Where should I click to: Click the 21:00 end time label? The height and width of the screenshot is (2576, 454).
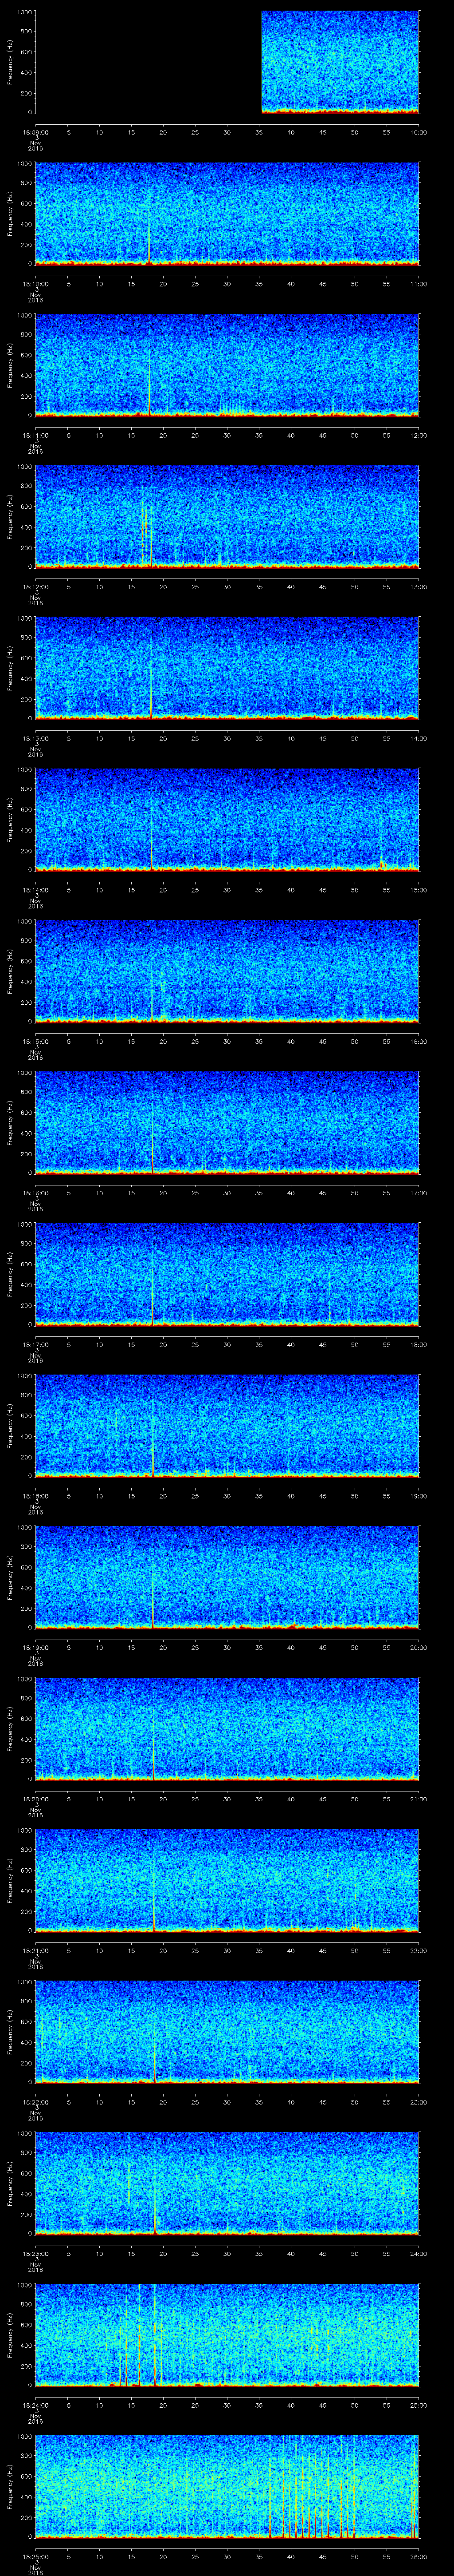418,1799
